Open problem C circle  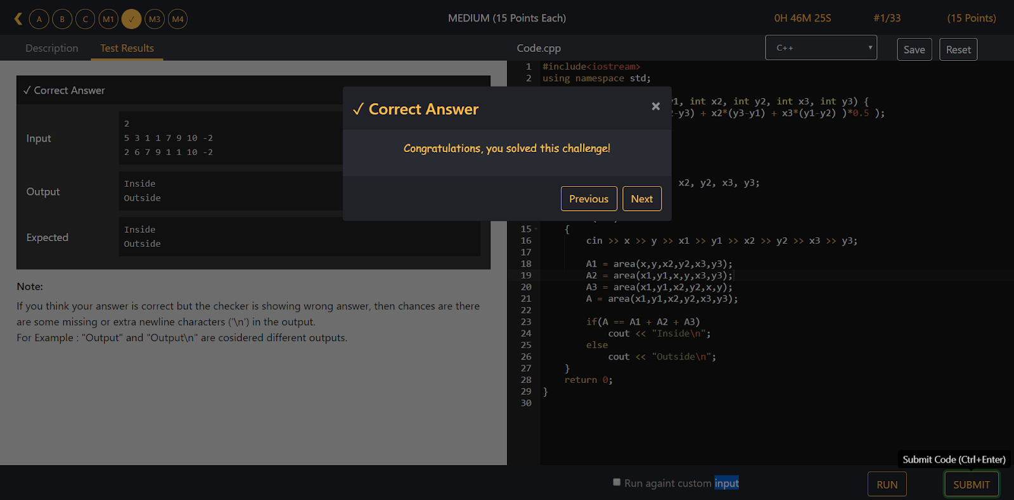[x=86, y=19]
